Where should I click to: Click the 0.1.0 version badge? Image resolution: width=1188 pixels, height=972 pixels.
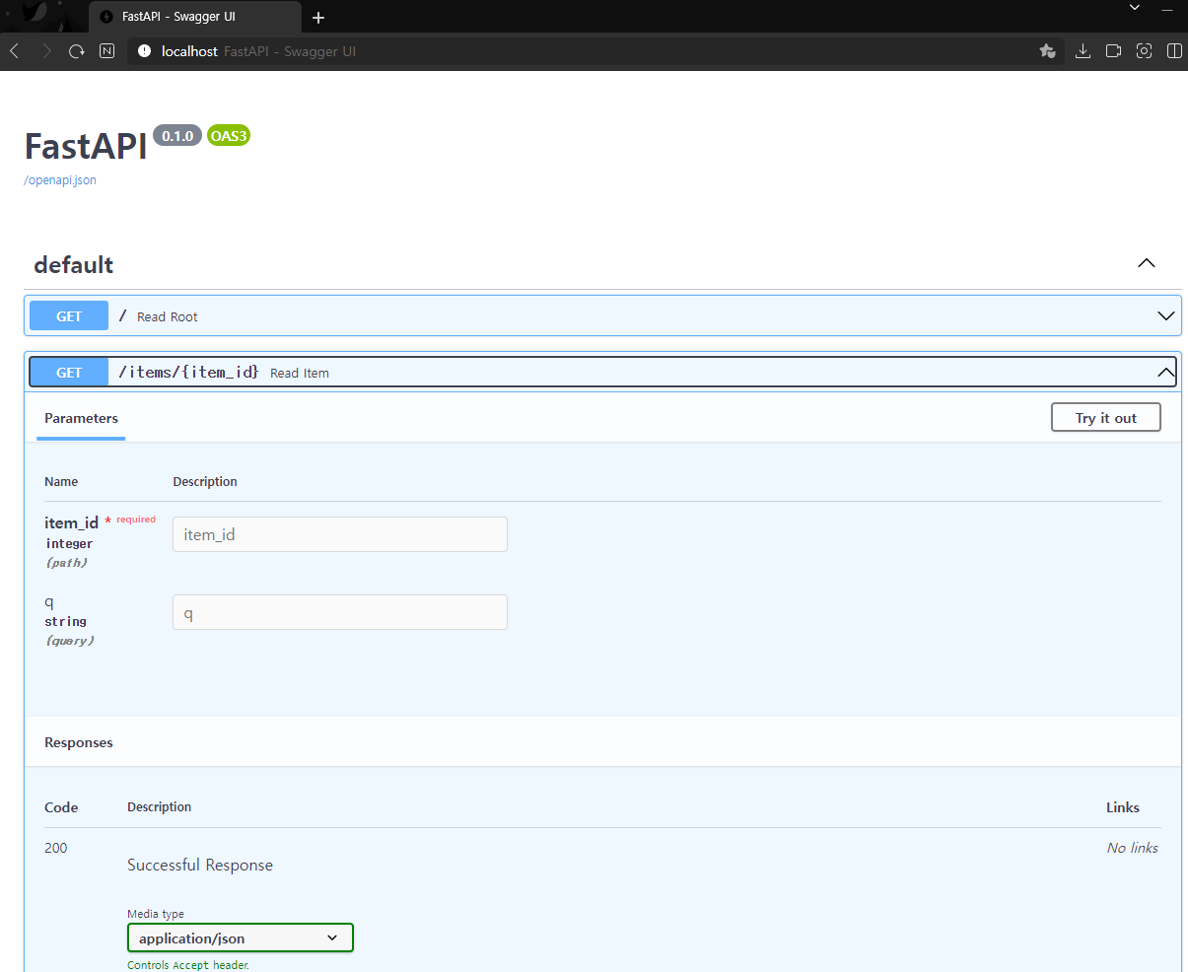coord(177,136)
